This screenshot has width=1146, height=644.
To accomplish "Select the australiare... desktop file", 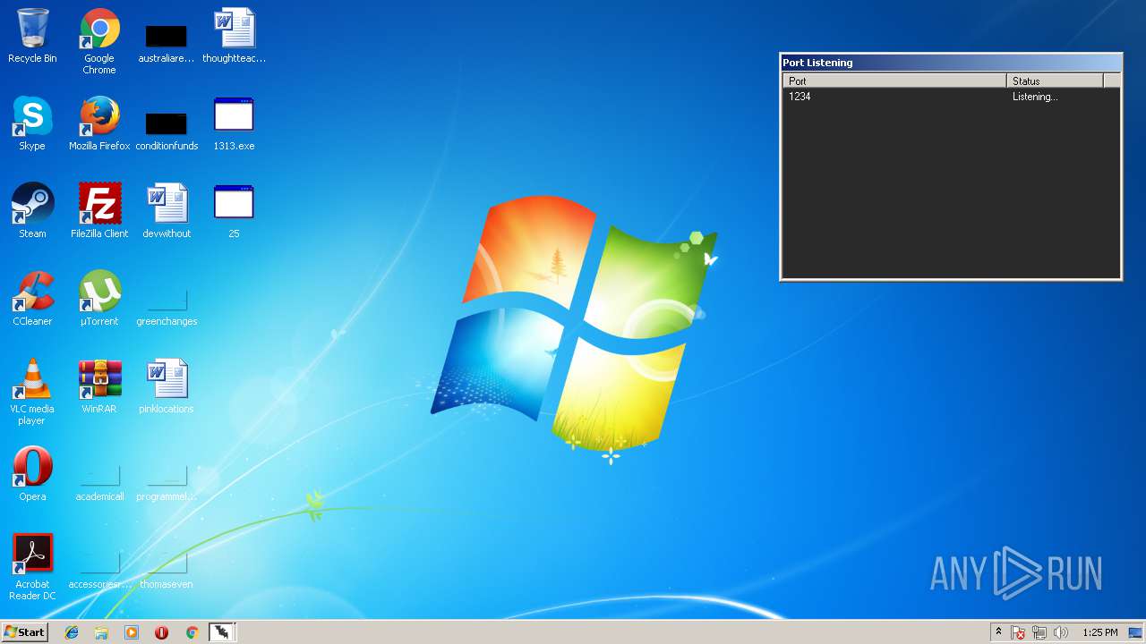I will point(167,42).
